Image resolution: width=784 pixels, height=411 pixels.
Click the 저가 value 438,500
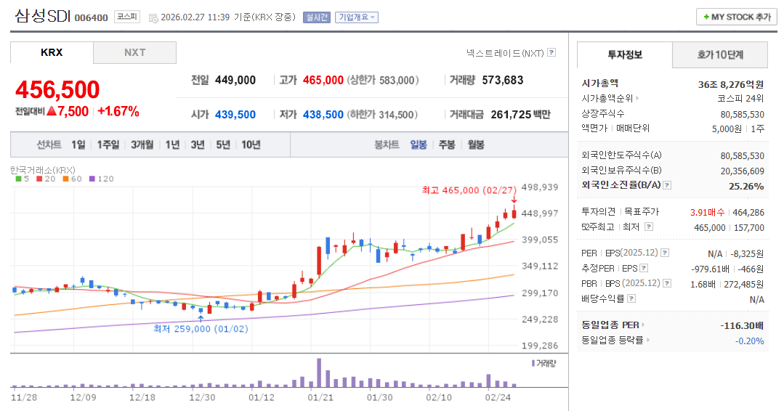tap(323, 115)
